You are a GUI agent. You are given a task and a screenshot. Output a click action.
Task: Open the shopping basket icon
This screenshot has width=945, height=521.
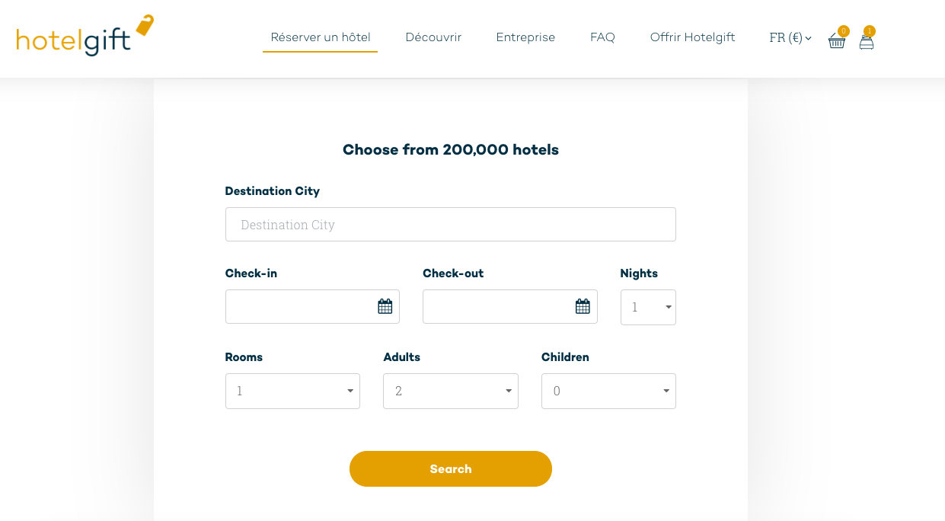836,41
